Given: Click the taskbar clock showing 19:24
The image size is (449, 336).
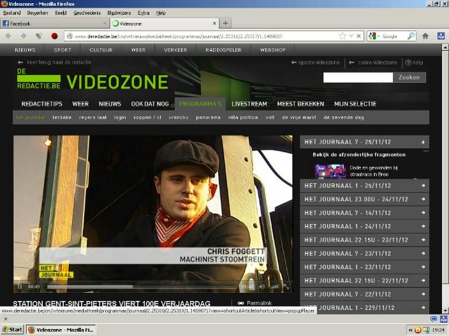Looking at the screenshot, I should click(x=438, y=330).
